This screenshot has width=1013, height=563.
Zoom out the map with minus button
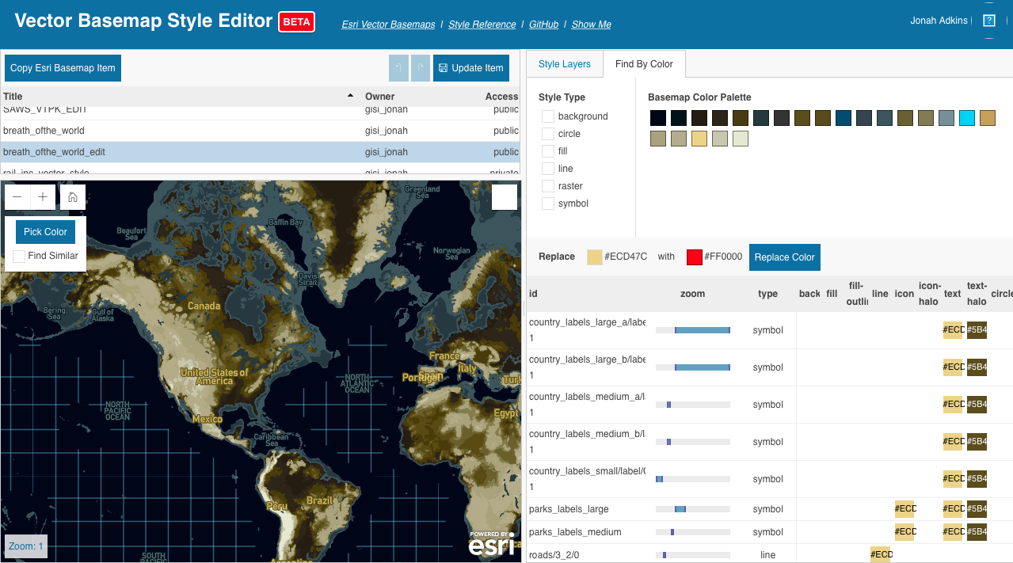(17, 197)
